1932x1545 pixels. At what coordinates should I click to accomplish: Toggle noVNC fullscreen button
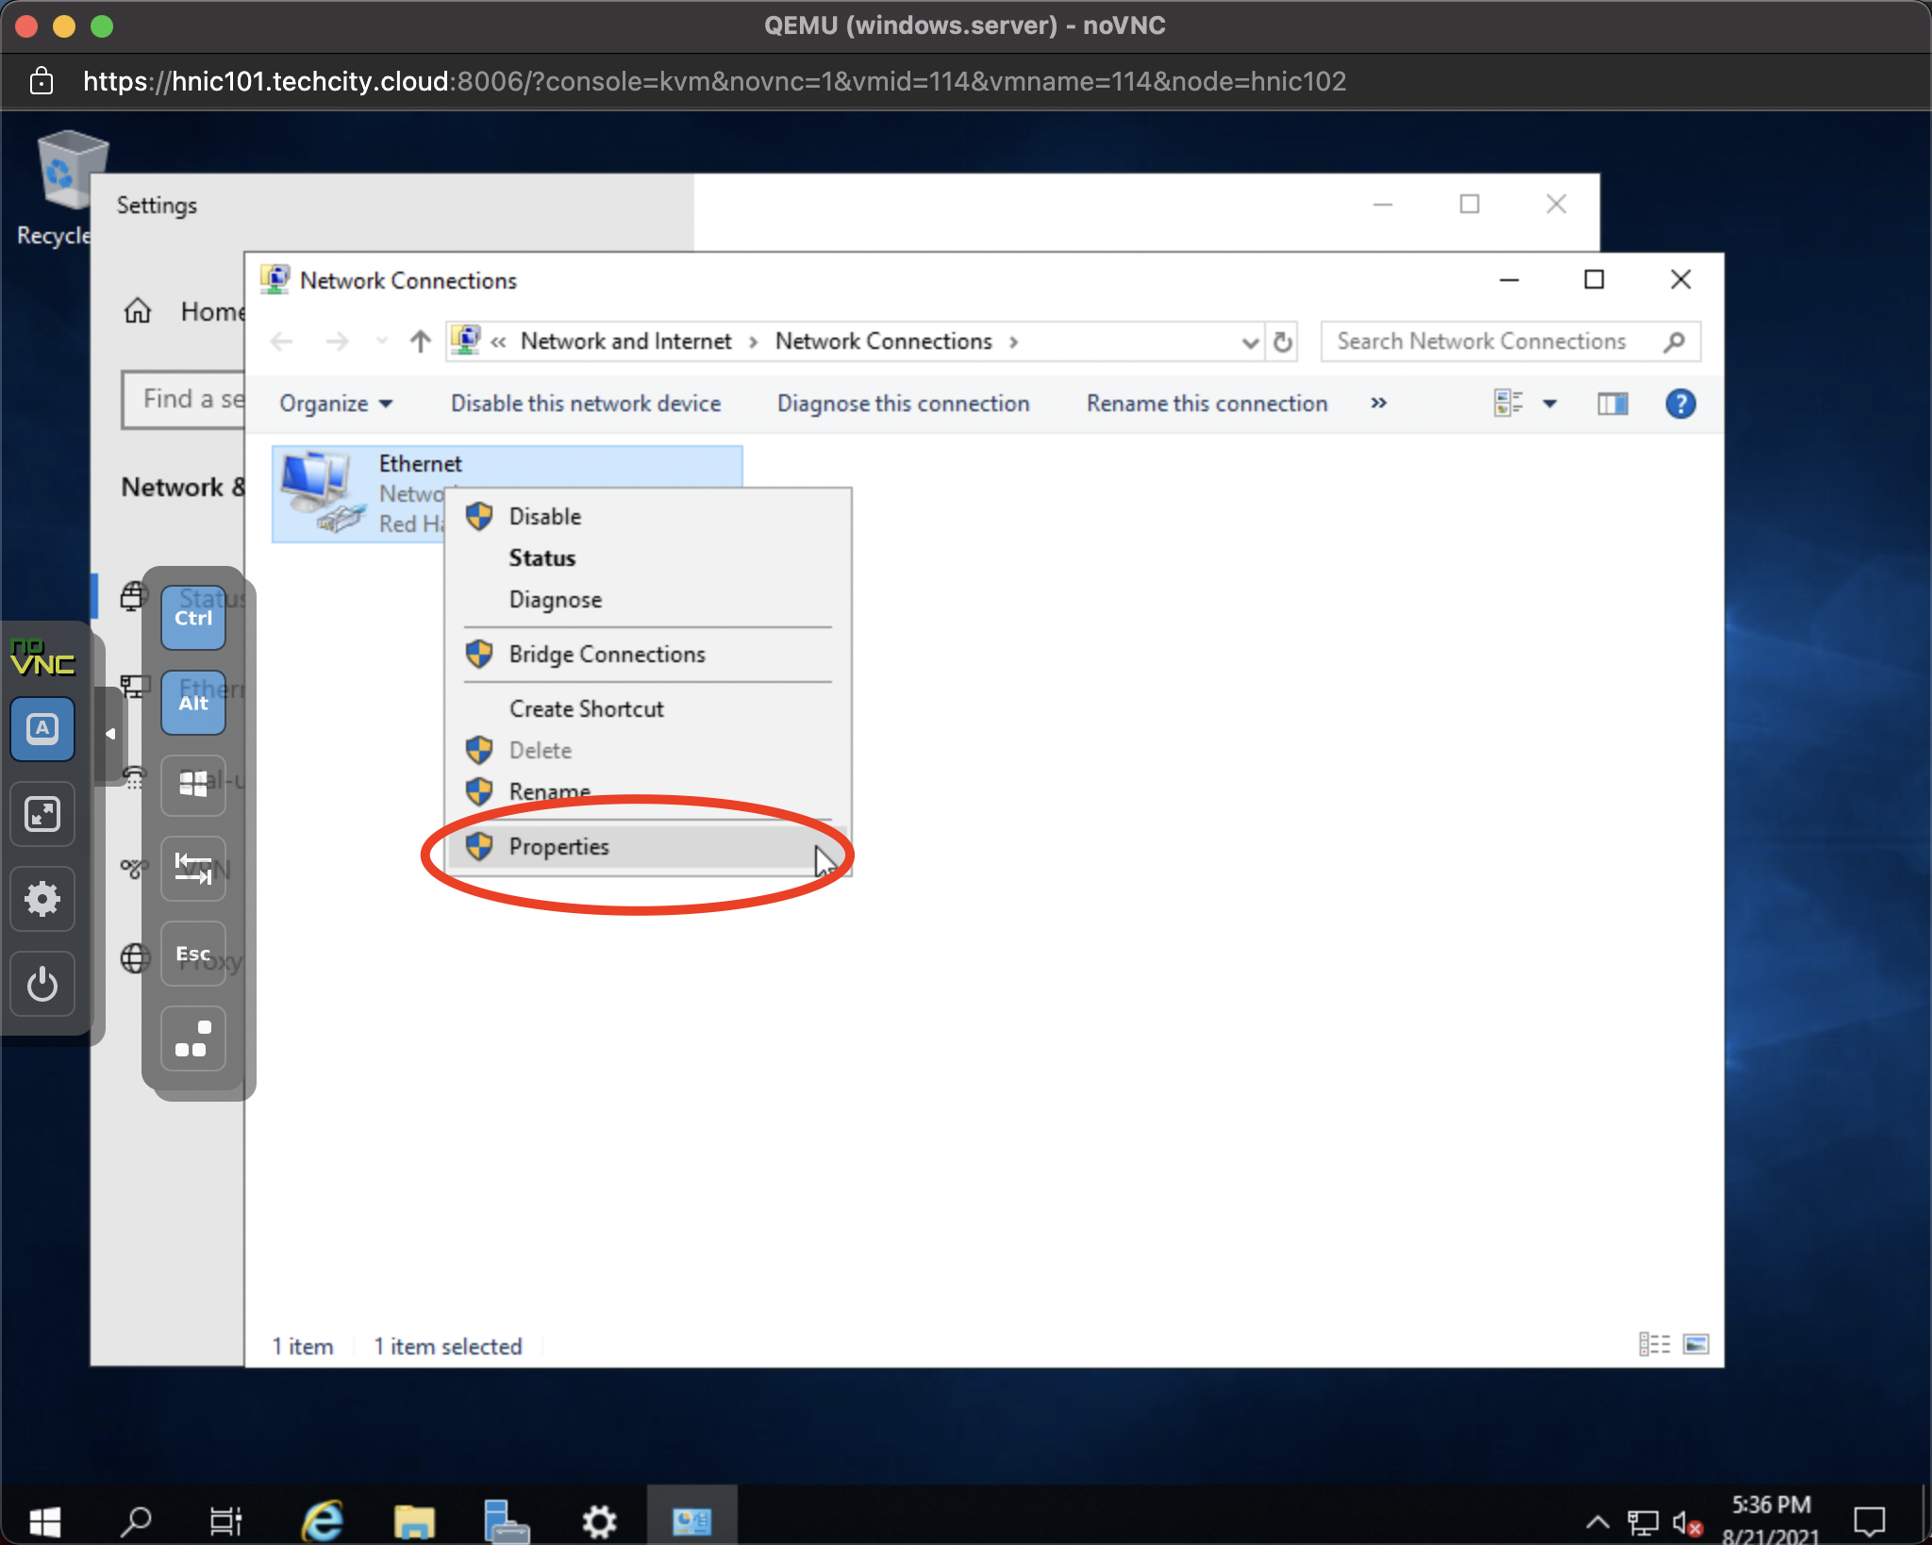[42, 814]
